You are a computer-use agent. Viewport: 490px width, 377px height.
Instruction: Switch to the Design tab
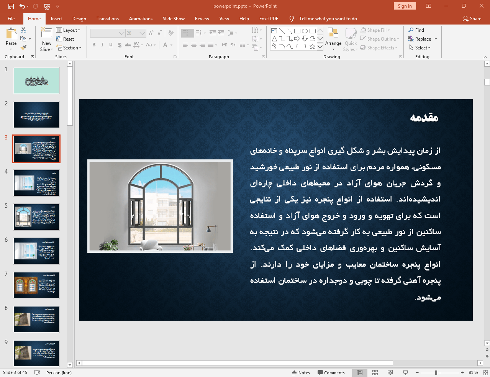click(x=79, y=19)
